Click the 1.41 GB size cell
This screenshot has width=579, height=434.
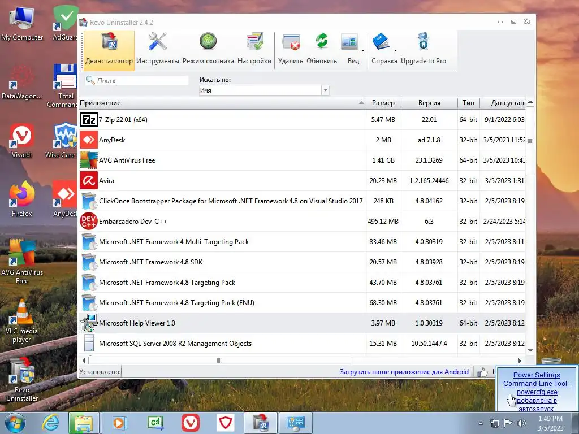[383, 160]
